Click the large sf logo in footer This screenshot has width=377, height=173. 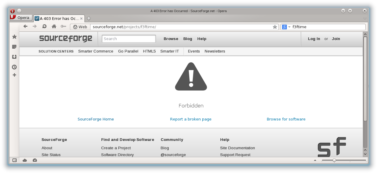click(x=332, y=147)
